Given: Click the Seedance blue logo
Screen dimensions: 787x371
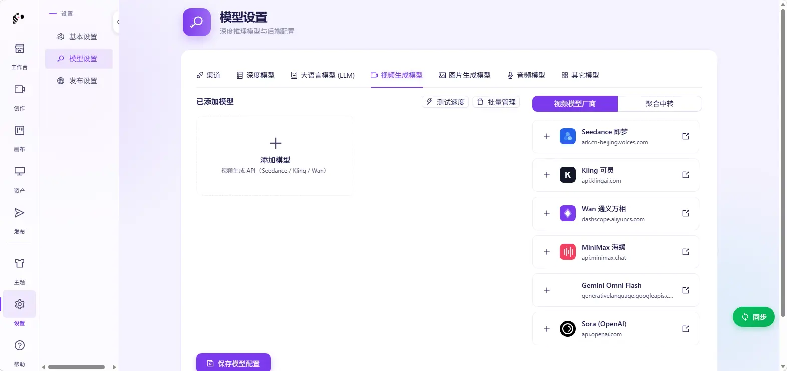Looking at the screenshot, I should [568, 136].
